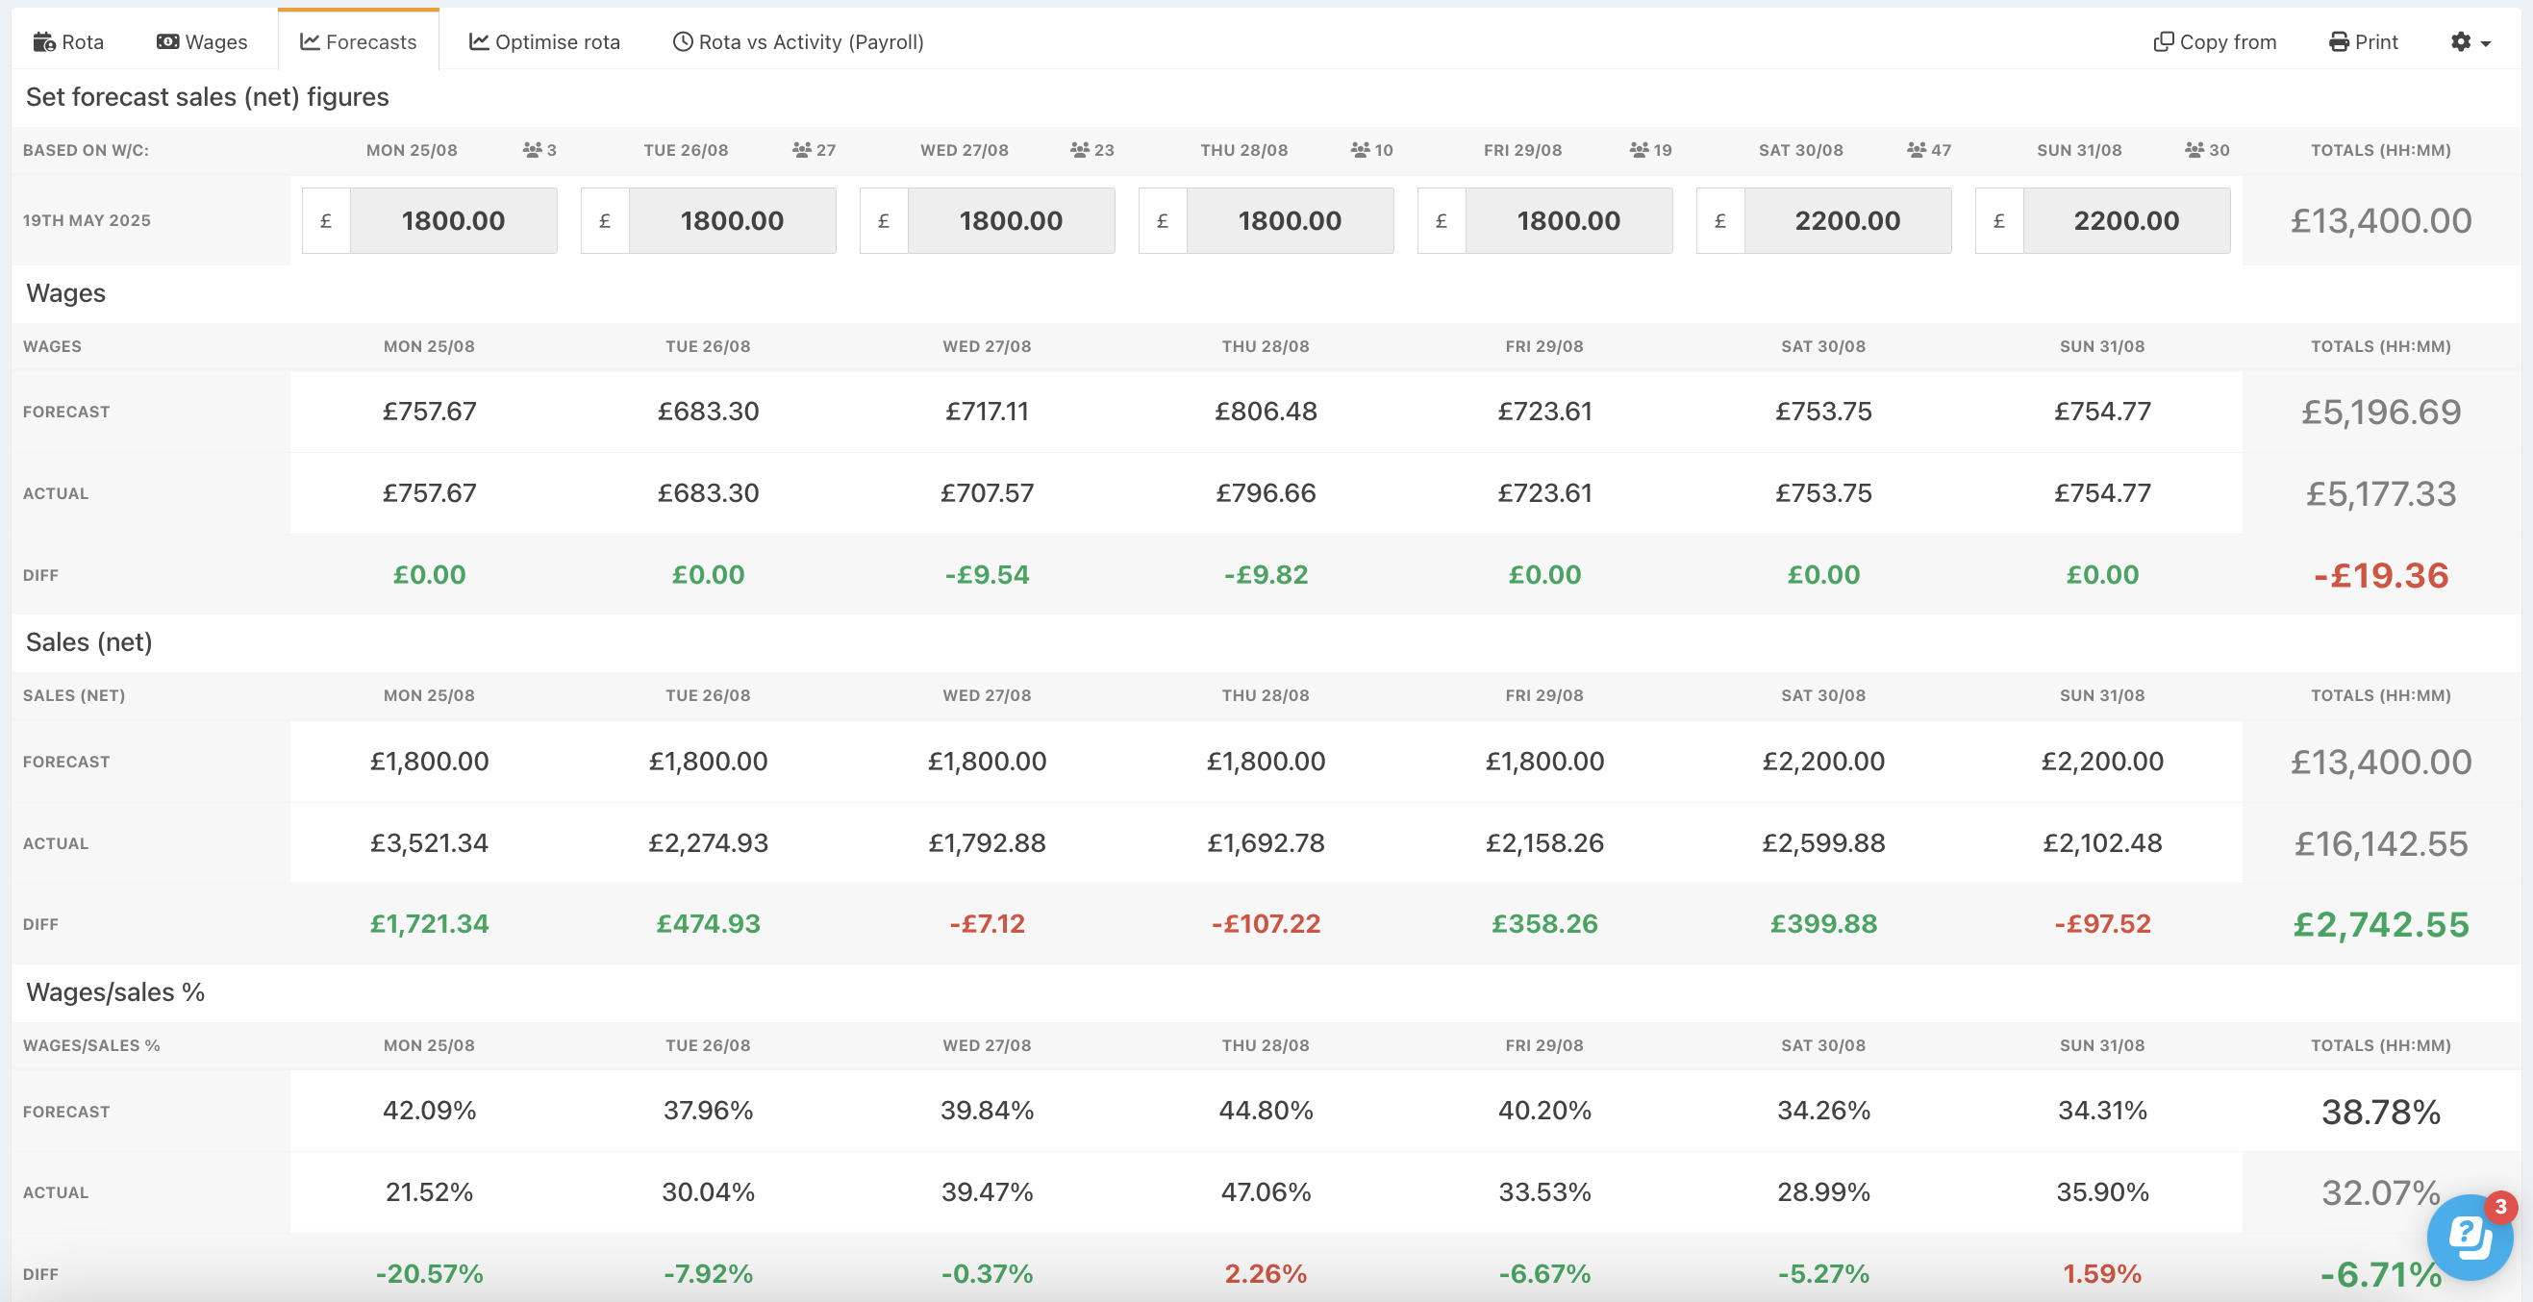Image resolution: width=2533 pixels, height=1302 pixels.
Task: Click sales actual total £16,142.55
Action: click(x=2381, y=842)
